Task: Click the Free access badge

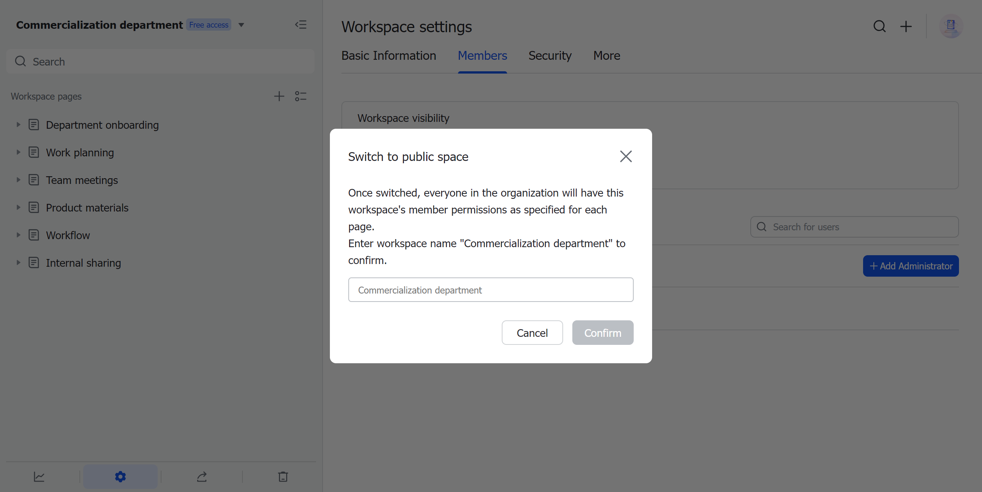Action: pyautogui.click(x=209, y=25)
